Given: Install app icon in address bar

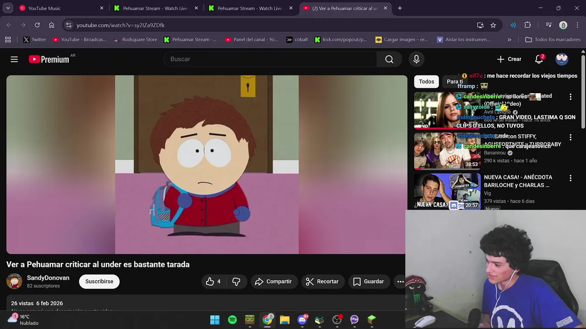Looking at the screenshot, I should [480, 25].
